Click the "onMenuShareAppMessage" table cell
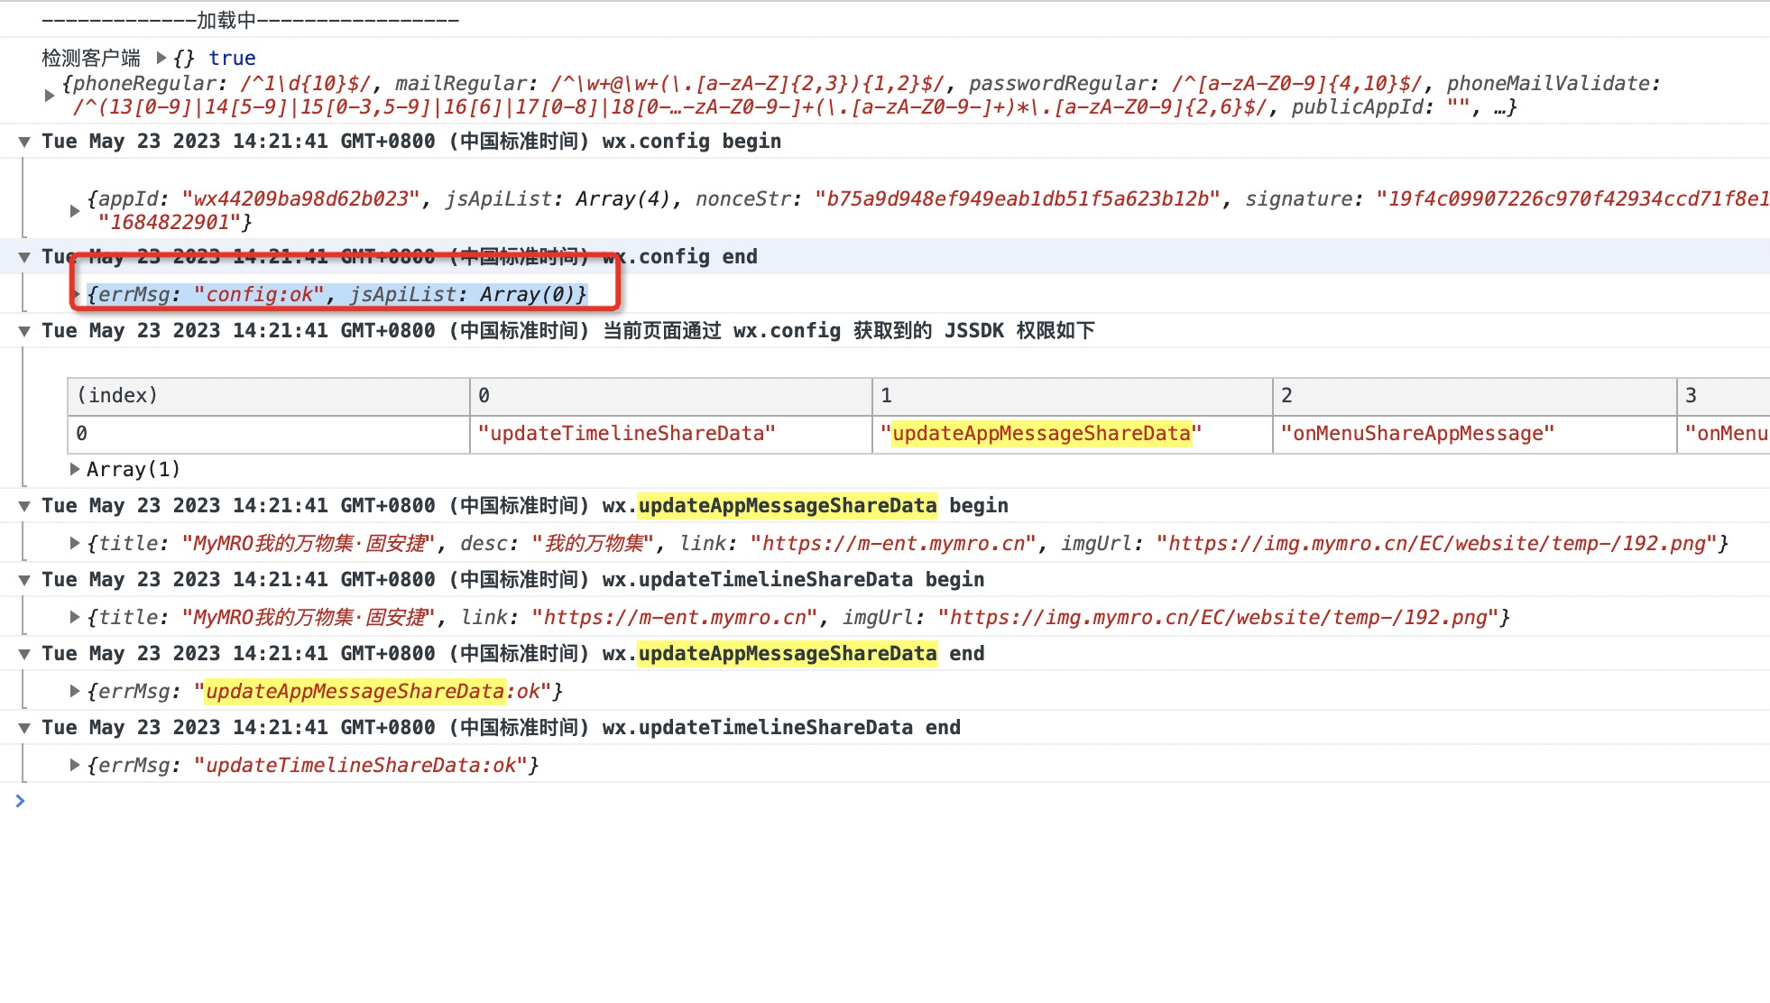The width and height of the screenshot is (1770, 1003). click(1417, 434)
